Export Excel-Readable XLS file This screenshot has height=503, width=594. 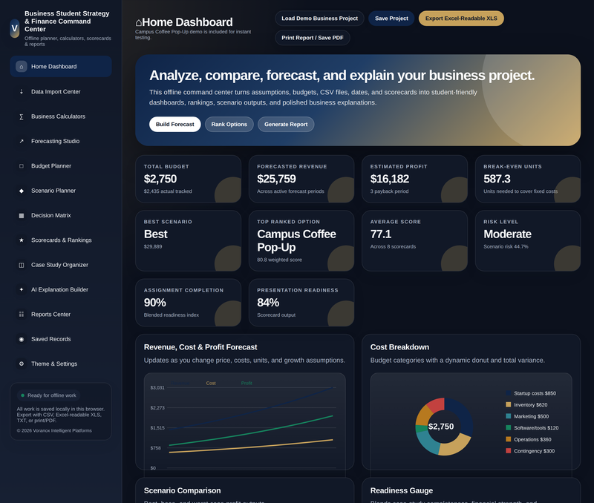click(x=461, y=18)
